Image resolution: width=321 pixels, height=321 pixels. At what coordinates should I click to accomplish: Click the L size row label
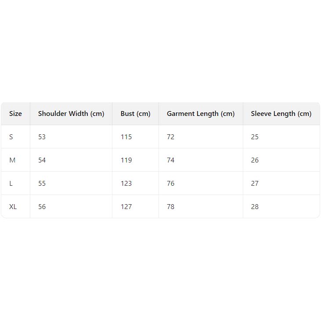coord(11,184)
